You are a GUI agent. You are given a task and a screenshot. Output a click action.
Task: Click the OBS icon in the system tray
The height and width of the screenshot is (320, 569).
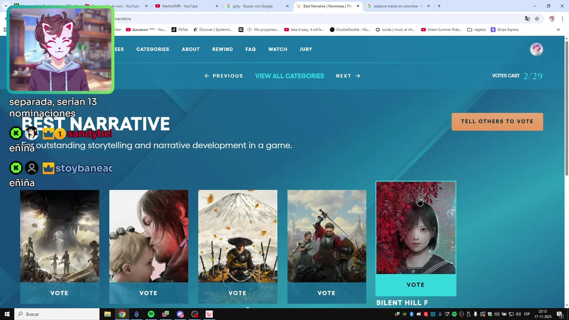tap(461, 314)
